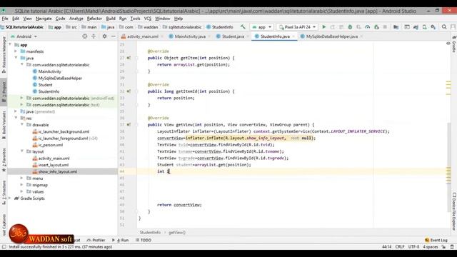Open Device File Explorer side tab
Screen dimensions: 457x257
point(454,211)
